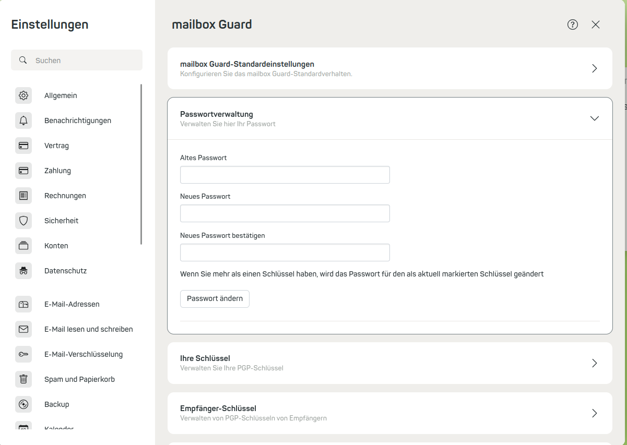The image size is (627, 445).
Task: Click the Zahlung credit card icon
Action: click(x=23, y=171)
